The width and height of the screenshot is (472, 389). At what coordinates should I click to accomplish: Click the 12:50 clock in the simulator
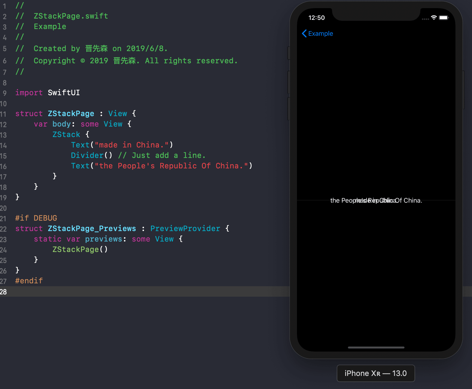(317, 17)
